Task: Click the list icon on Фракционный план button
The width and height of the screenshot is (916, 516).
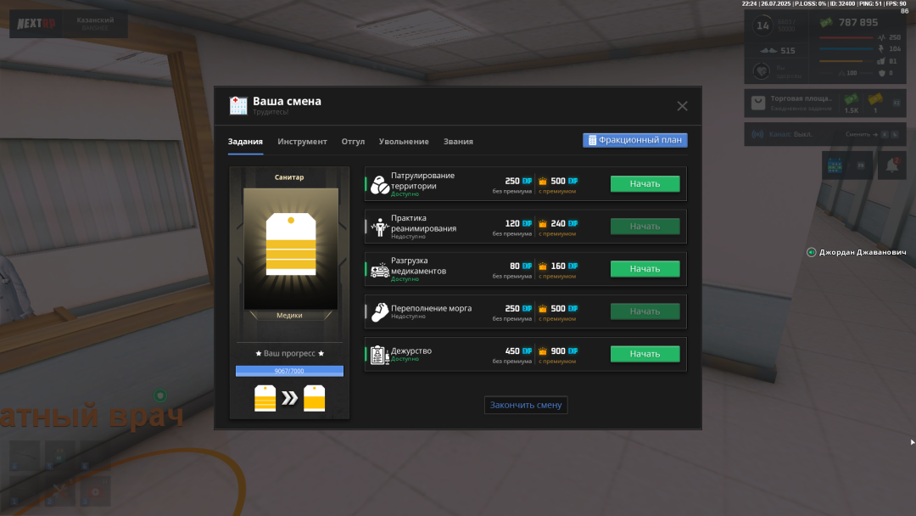Action: tap(592, 140)
